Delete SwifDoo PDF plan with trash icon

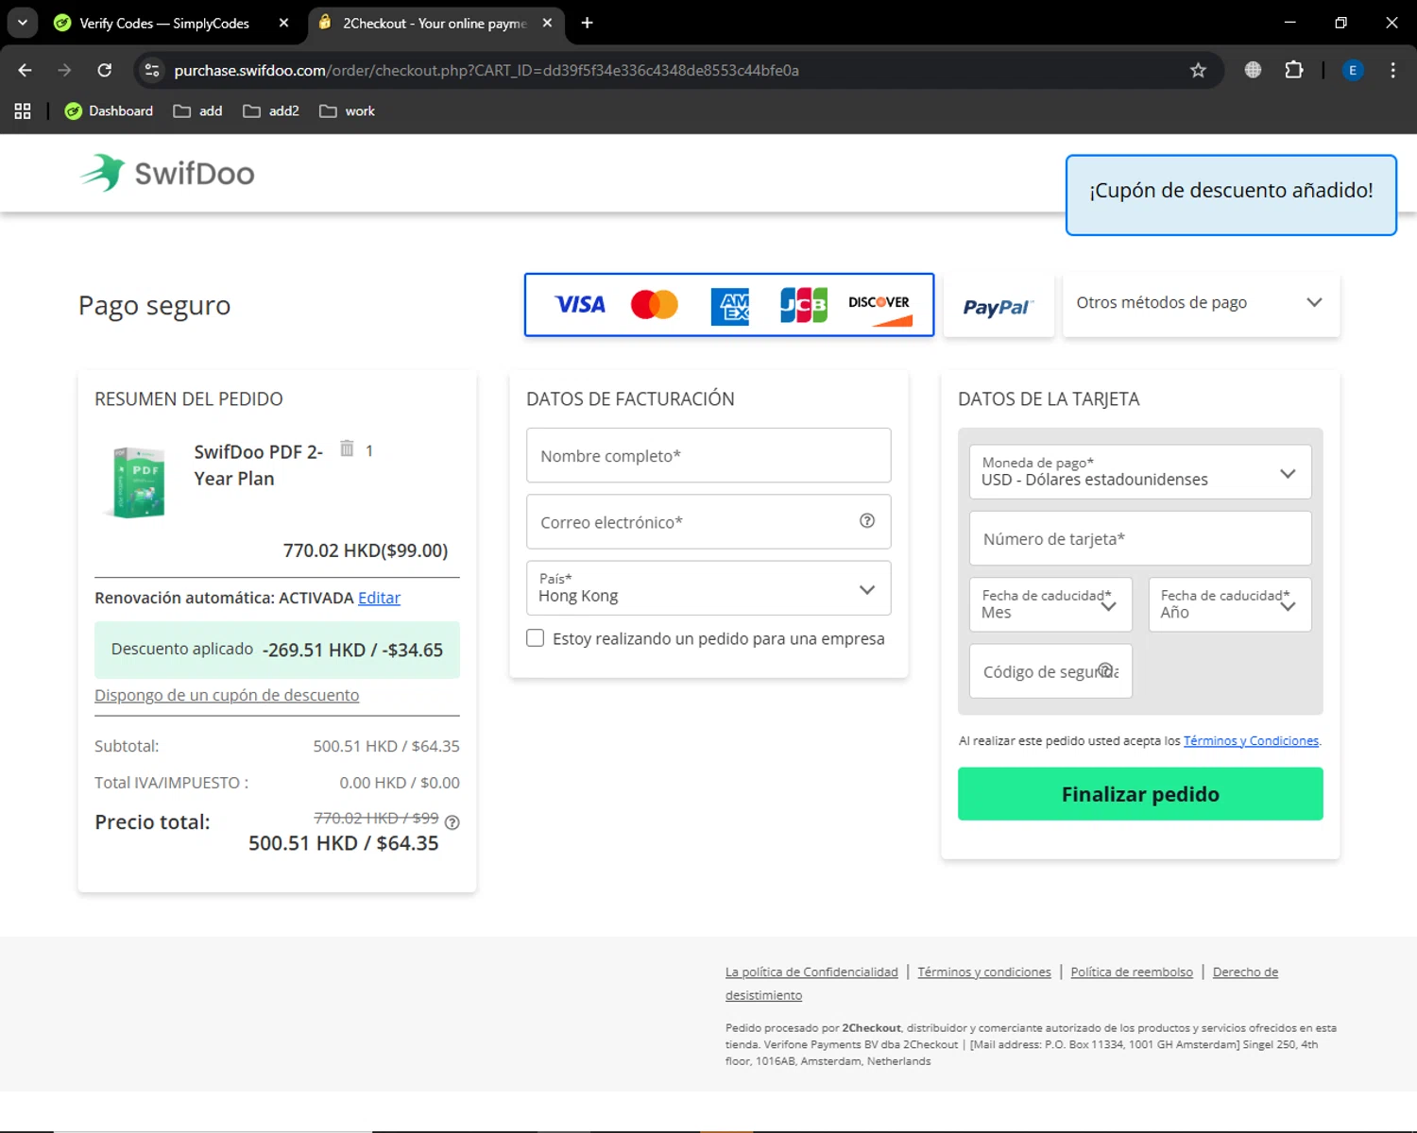pyautogui.click(x=347, y=448)
